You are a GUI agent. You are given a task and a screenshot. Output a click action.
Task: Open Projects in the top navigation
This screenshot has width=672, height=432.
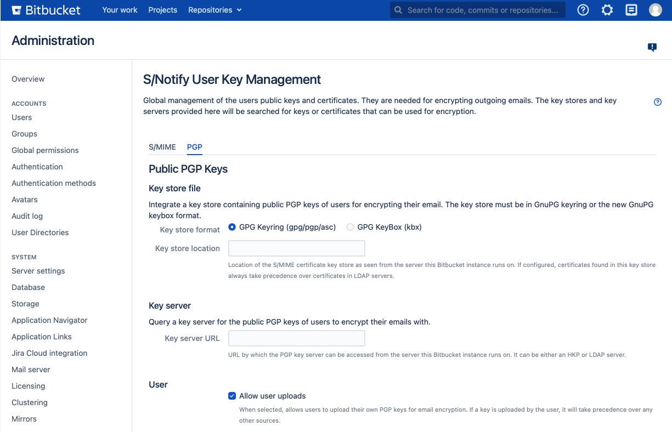pos(163,10)
